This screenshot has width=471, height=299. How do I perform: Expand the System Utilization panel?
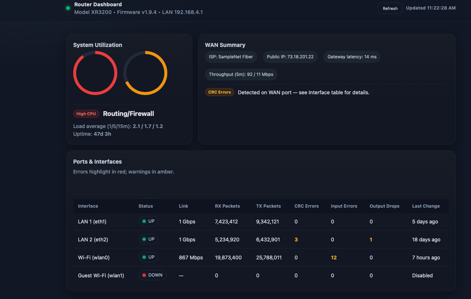[97, 45]
